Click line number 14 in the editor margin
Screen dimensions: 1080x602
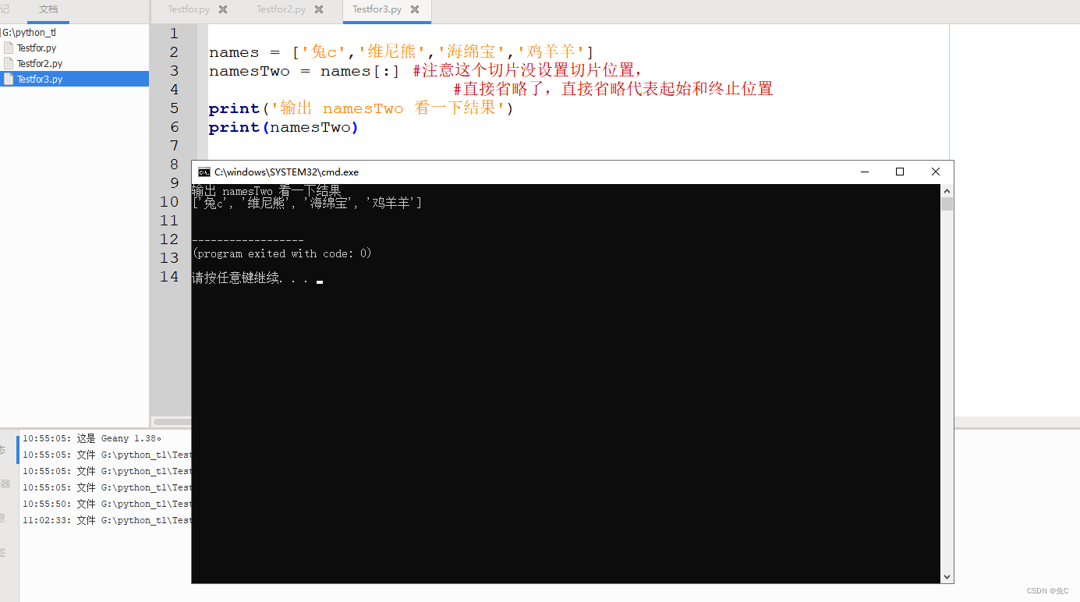tap(169, 277)
